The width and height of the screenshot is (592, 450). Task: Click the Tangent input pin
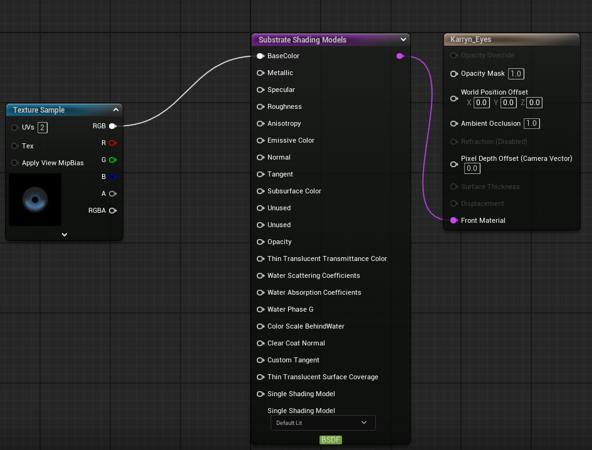tap(260, 174)
